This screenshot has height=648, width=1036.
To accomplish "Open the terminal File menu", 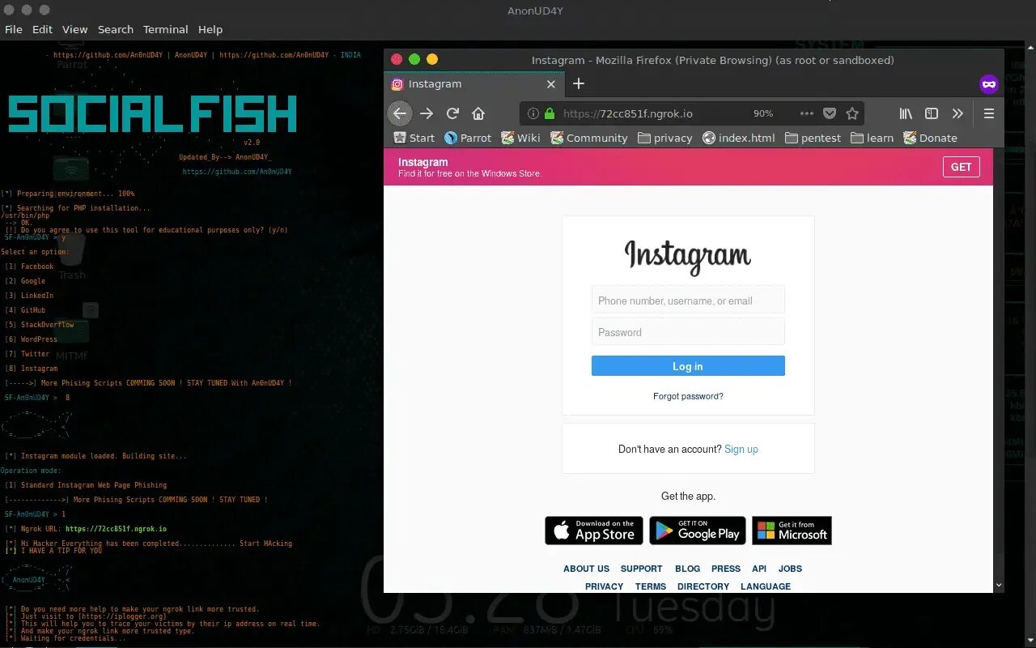I will [x=14, y=29].
